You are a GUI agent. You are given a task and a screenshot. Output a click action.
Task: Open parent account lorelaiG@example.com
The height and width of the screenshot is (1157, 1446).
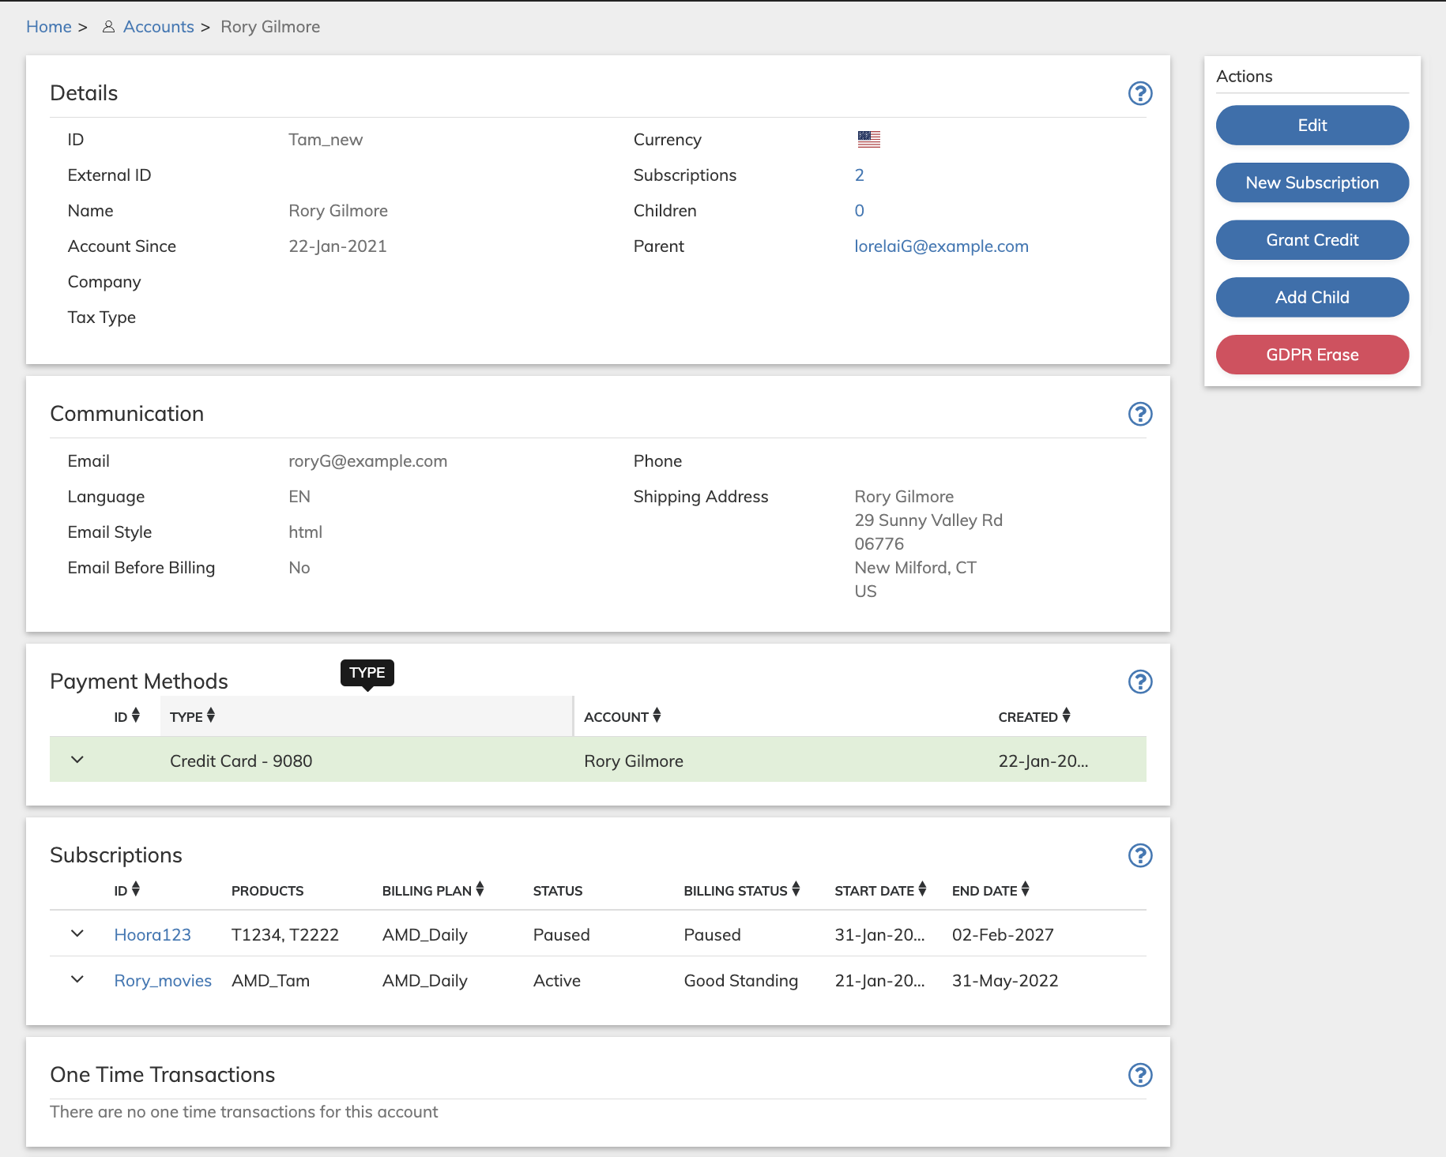[942, 246]
